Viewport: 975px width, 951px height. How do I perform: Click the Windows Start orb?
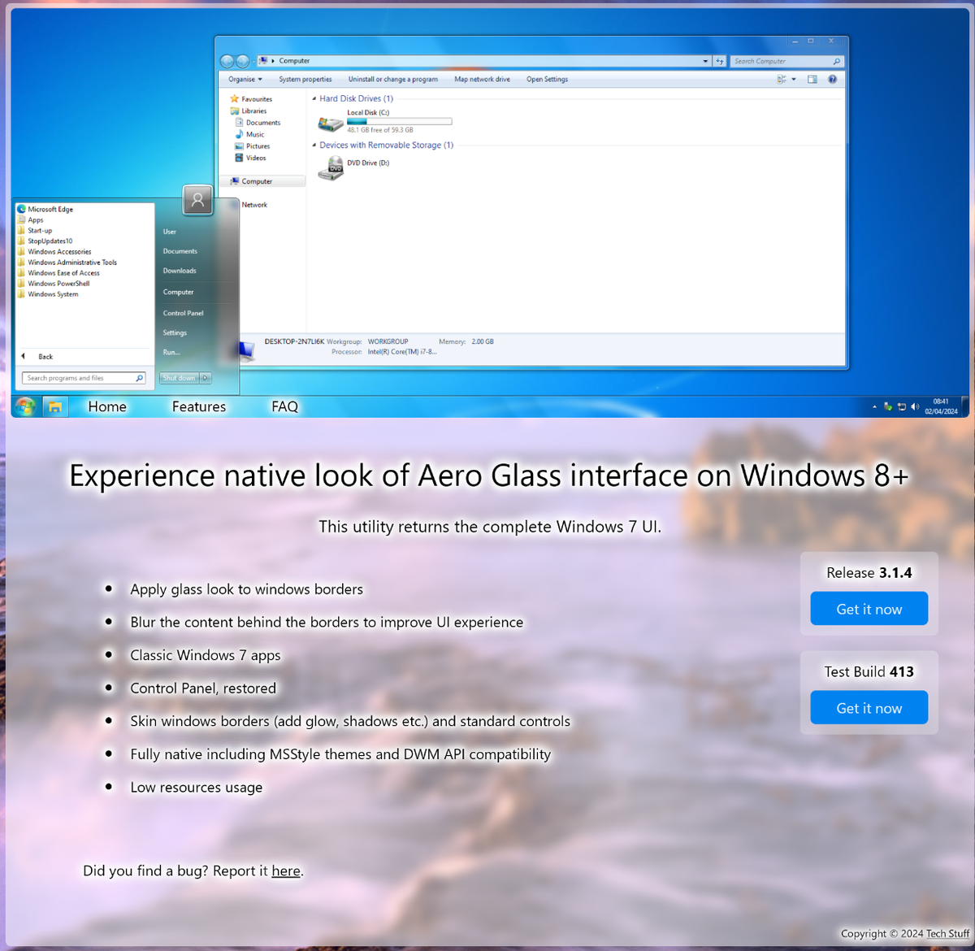pos(25,406)
